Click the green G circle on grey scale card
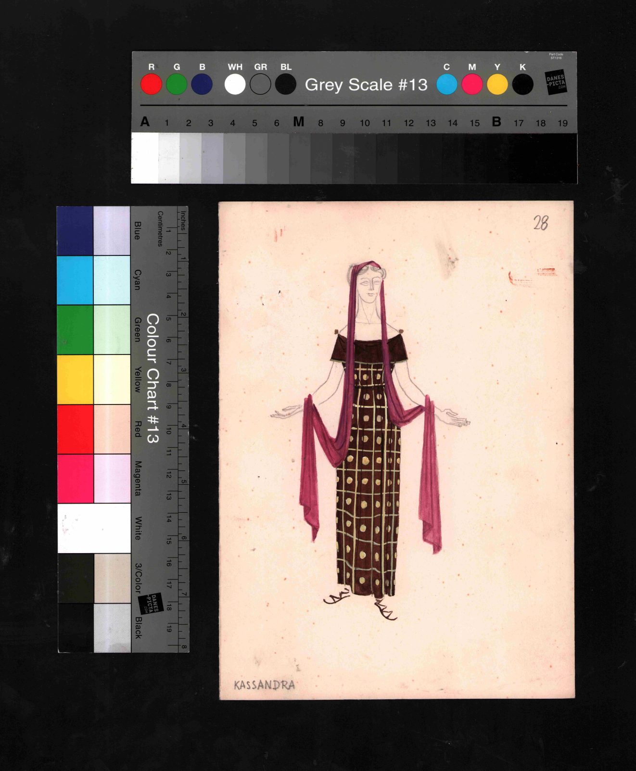This screenshot has width=636, height=771. pos(177,84)
